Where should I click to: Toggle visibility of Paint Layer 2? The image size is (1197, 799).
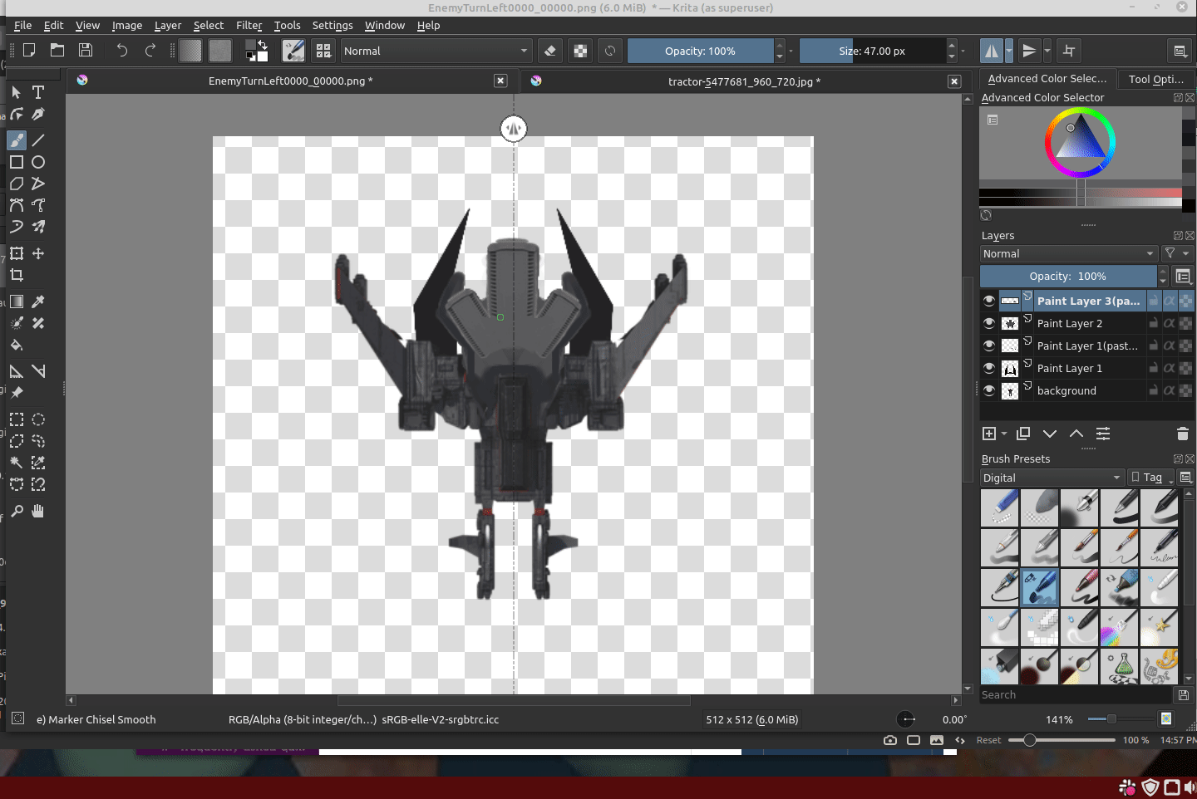click(x=989, y=323)
